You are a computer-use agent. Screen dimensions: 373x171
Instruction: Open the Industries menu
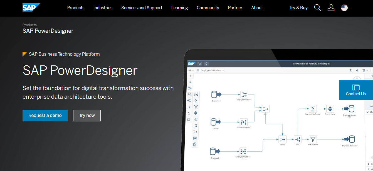pos(103,8)
